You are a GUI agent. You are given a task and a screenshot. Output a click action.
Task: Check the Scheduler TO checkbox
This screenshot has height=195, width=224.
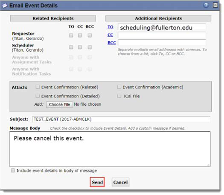71,47
